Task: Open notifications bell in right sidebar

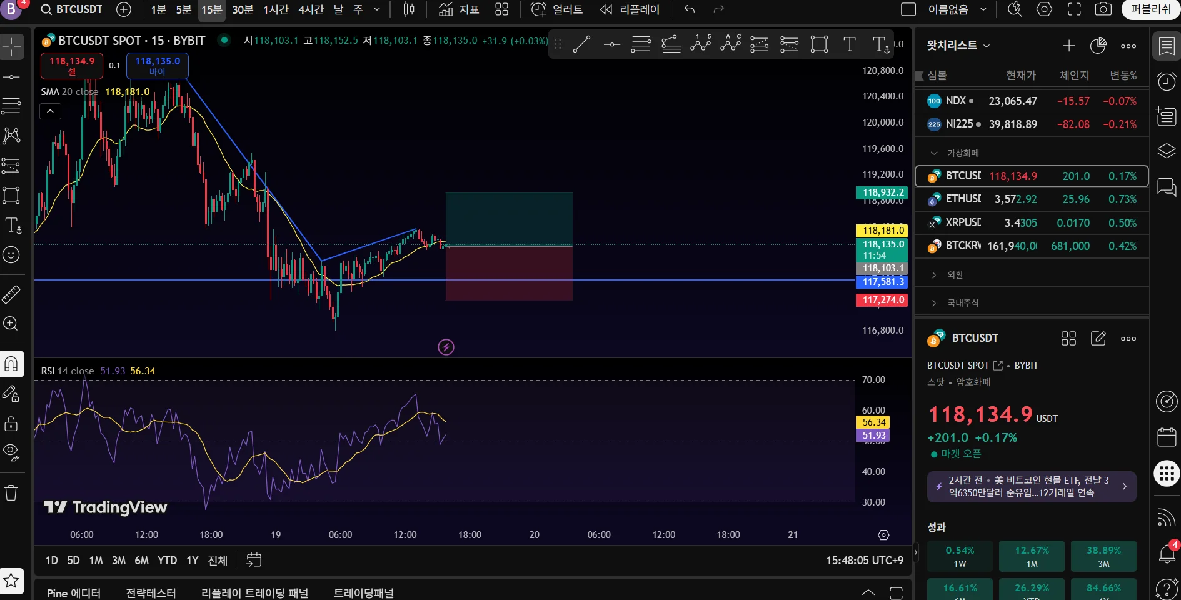Action: pos(1167,554)
